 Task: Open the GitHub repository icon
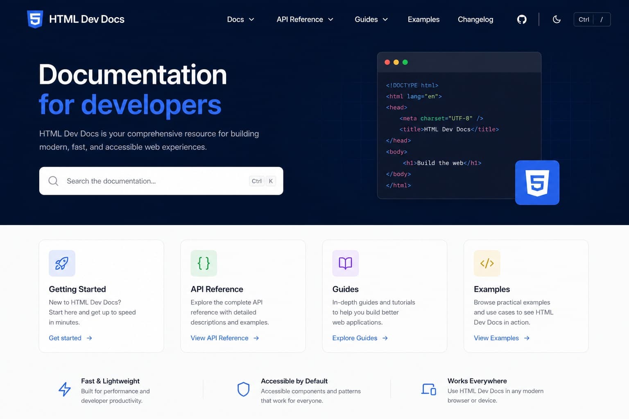(x=522, y=19)
